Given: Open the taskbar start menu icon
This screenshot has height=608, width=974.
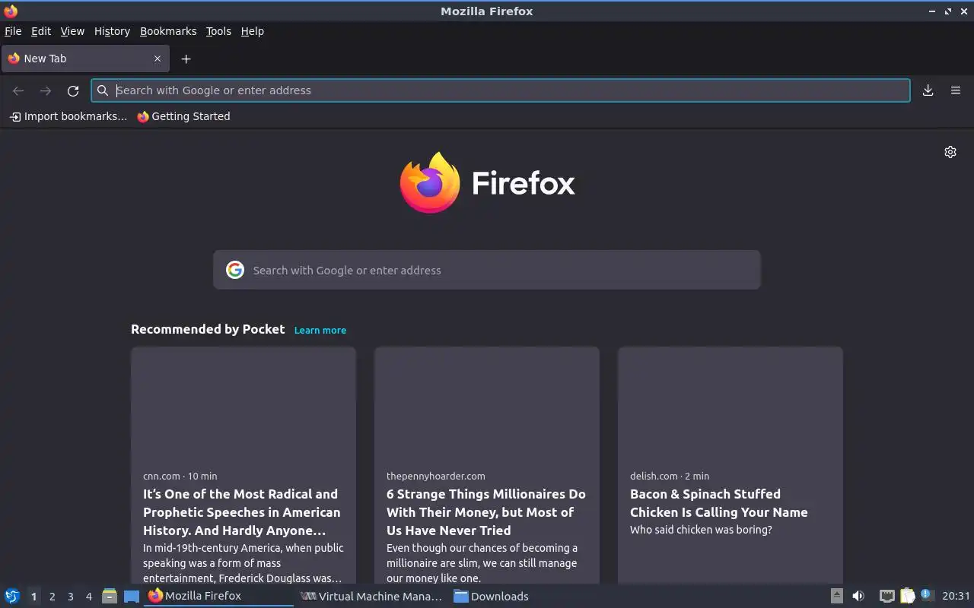Looking at the screenshot, I should pos(12,596).
